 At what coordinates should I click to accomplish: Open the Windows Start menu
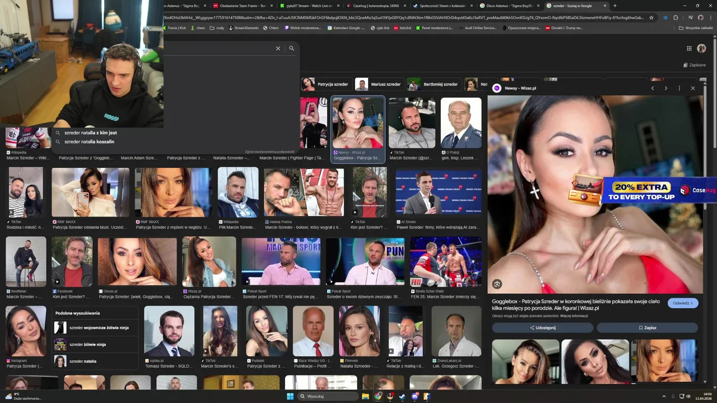click(x=290, y=396)
